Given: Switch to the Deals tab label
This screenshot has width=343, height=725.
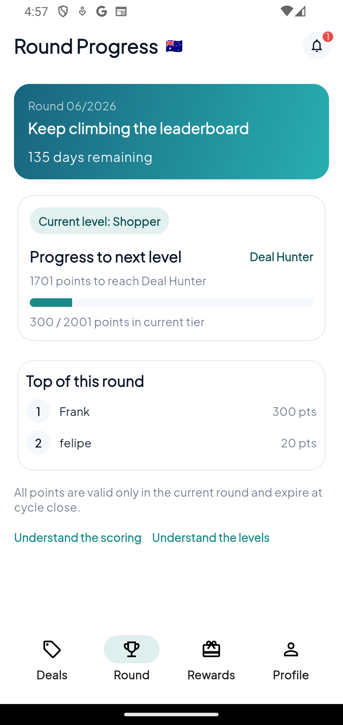Looking at the screenshot, I should (x=52, y=675).
